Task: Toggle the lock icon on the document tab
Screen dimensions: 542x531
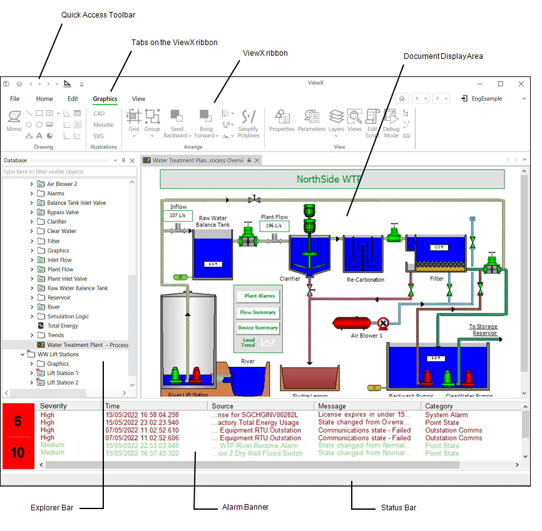Action: click(x=250, y=160)
